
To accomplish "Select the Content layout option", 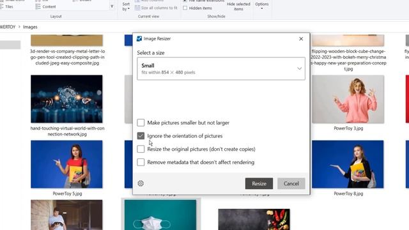I will 46,7.
